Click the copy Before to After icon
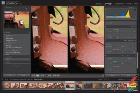 [x=54, y=76]
